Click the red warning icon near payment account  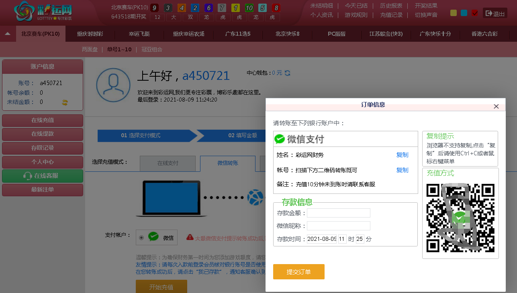190,238
